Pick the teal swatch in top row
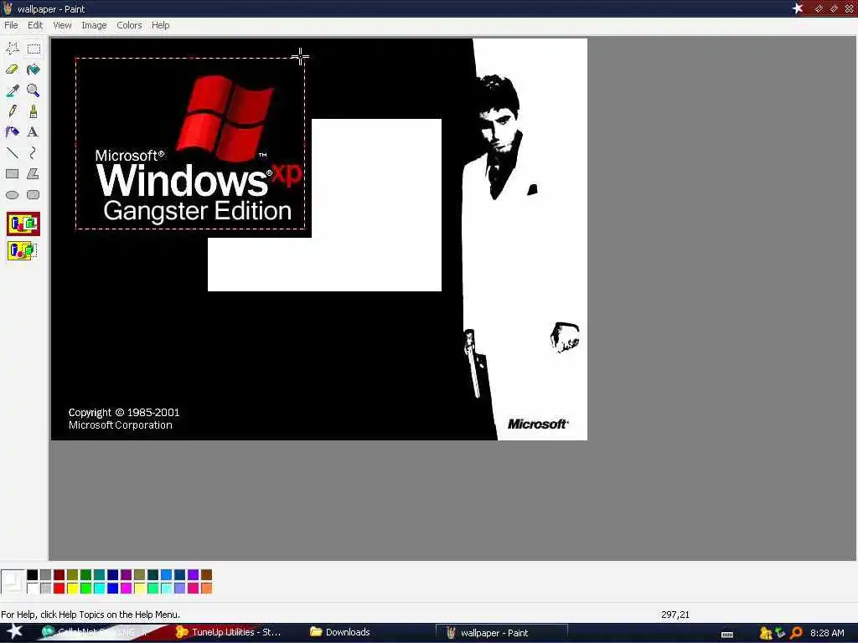858x643 pixels. click(x=99, y=574)
